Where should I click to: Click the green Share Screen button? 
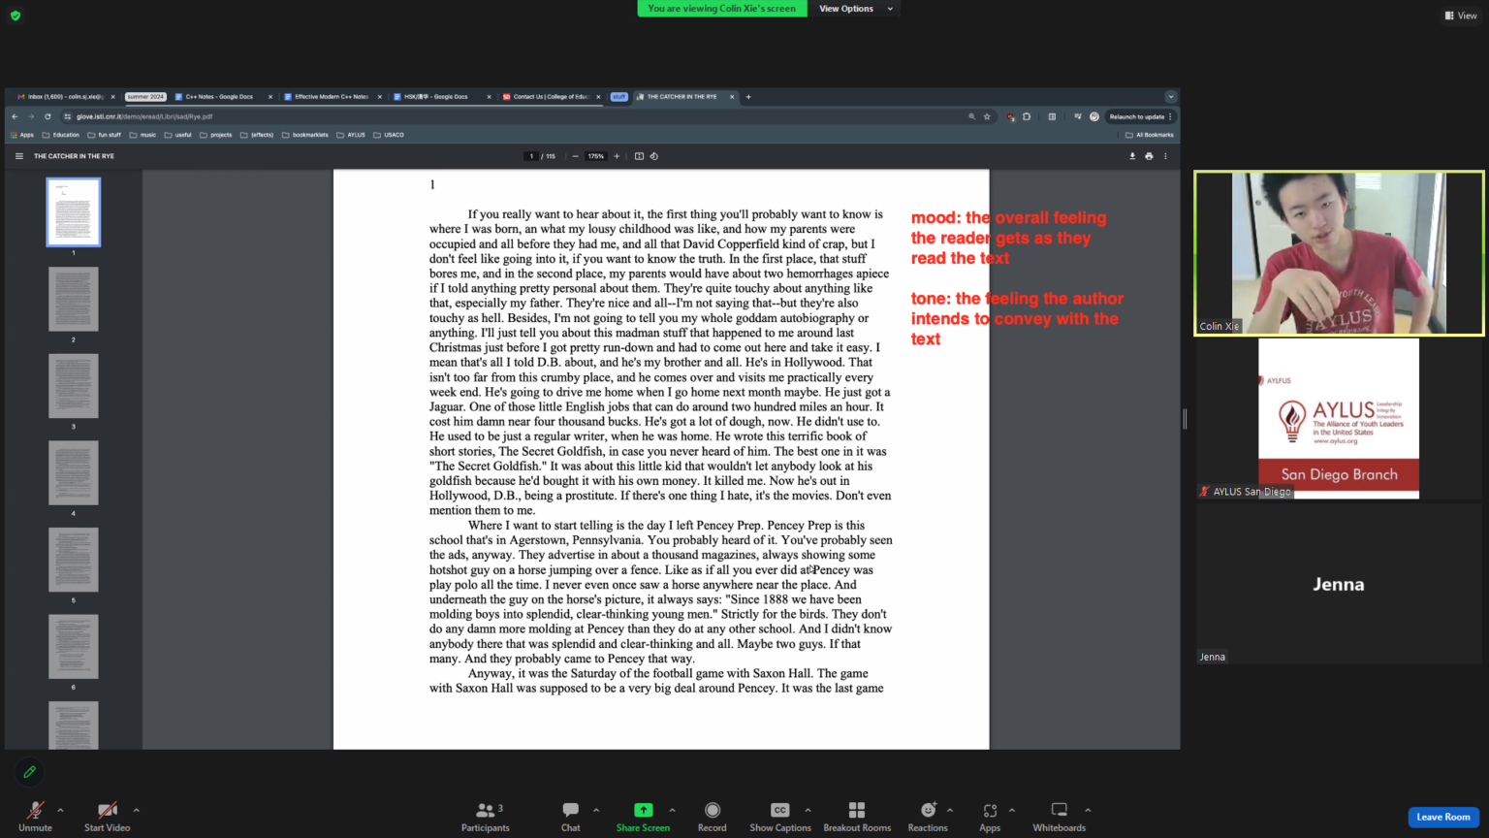point(643,816)
